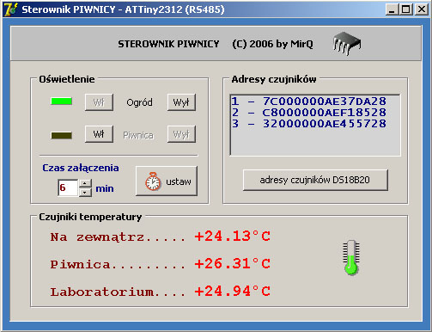Click the dark Piwnica light indicator
The image size is (432, 332).
click(x=61, y=135)
